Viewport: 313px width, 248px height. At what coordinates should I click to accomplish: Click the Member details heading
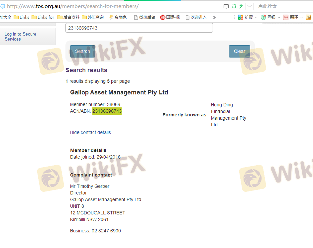88,150
